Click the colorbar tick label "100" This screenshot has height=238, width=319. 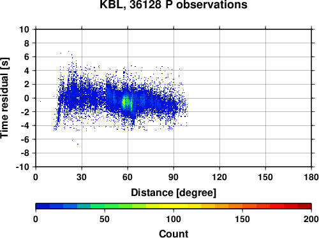point(174,219)
